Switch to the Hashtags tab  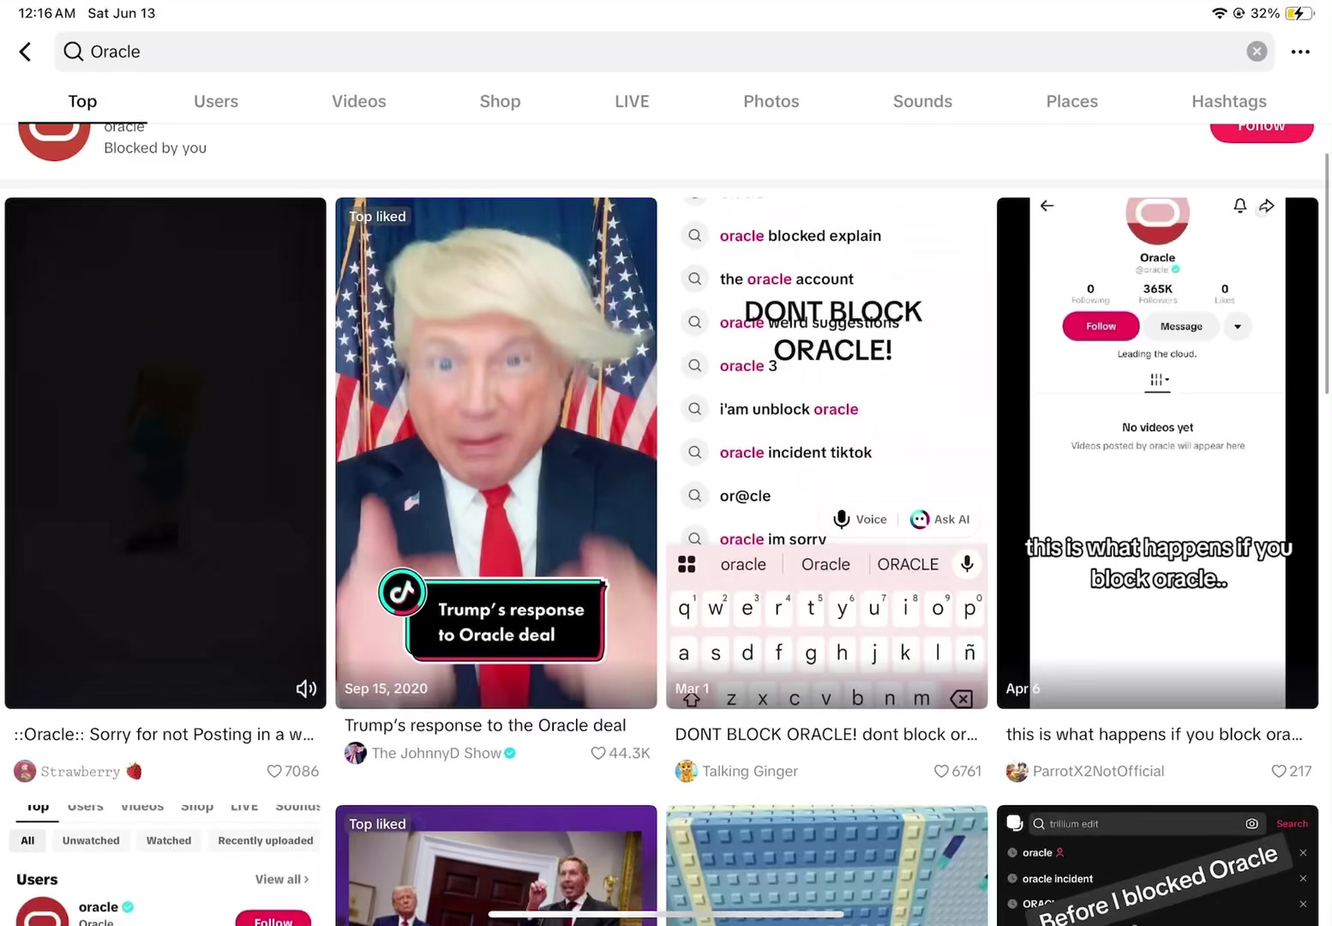[x=1228, y=101]
